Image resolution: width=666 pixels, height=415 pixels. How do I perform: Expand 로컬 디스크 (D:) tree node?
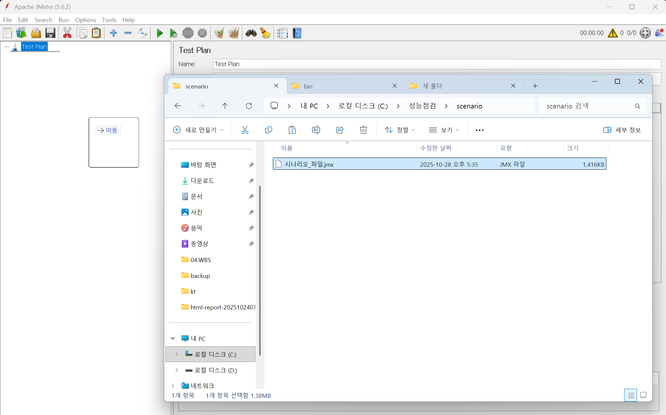pyautogui.click(x=177, y=370)
